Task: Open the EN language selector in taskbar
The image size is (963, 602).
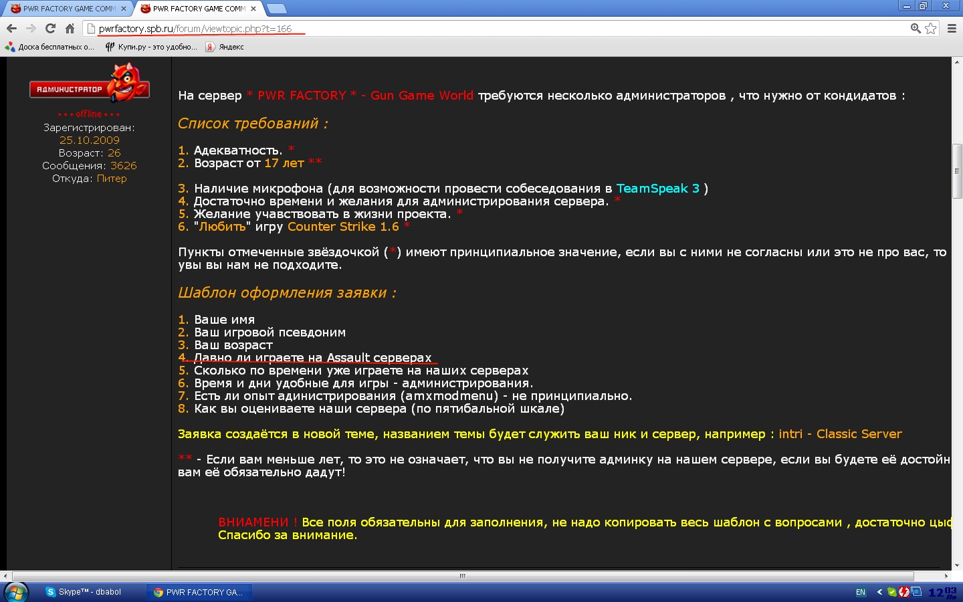Action: tap(861, 592)
